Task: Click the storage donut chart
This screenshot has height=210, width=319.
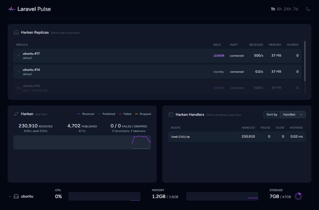Action: [x=298, y=196]
